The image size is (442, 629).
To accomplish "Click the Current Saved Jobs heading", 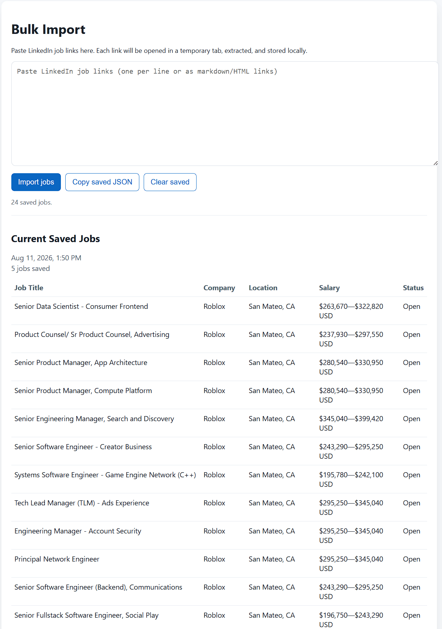I will (x=55, y=238).
